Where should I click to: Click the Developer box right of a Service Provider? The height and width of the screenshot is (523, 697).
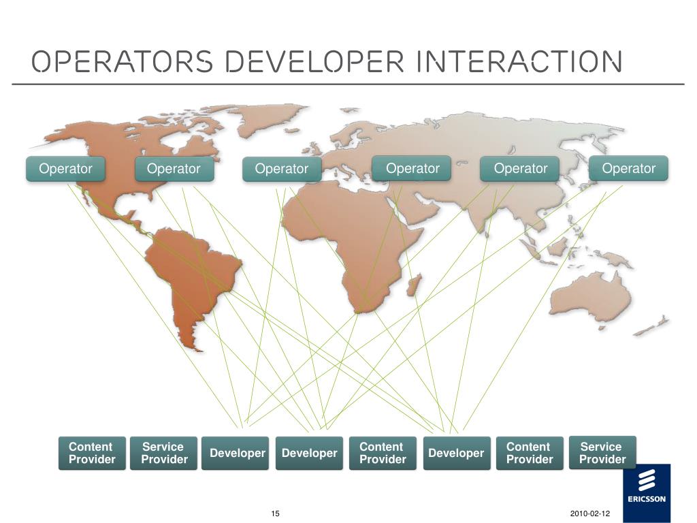coord(235,453)
